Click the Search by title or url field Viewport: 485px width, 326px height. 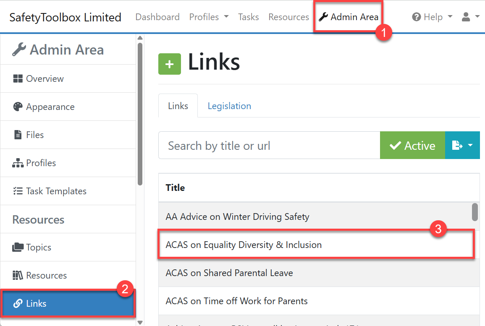coord(269,146)
